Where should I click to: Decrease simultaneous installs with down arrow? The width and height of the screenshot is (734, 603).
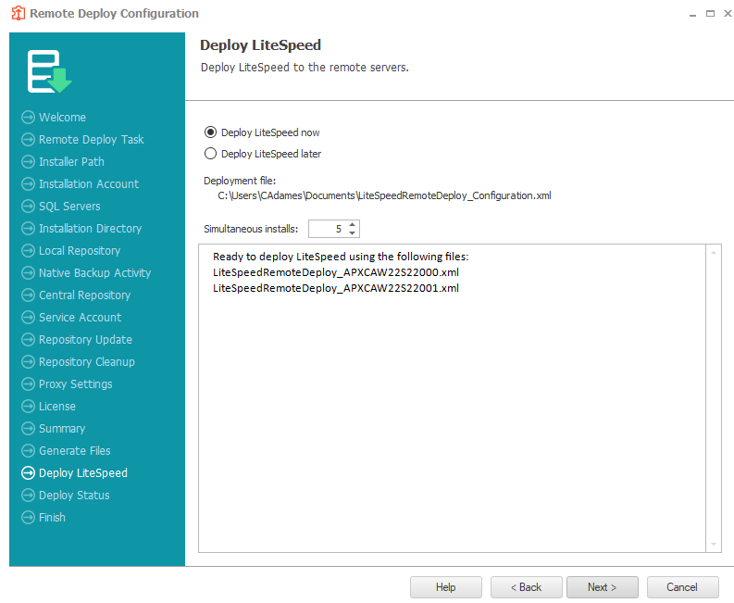[353, 232]
